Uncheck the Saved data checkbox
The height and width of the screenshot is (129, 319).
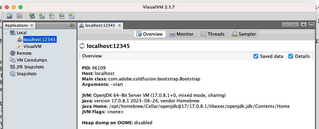pos(256,56)
